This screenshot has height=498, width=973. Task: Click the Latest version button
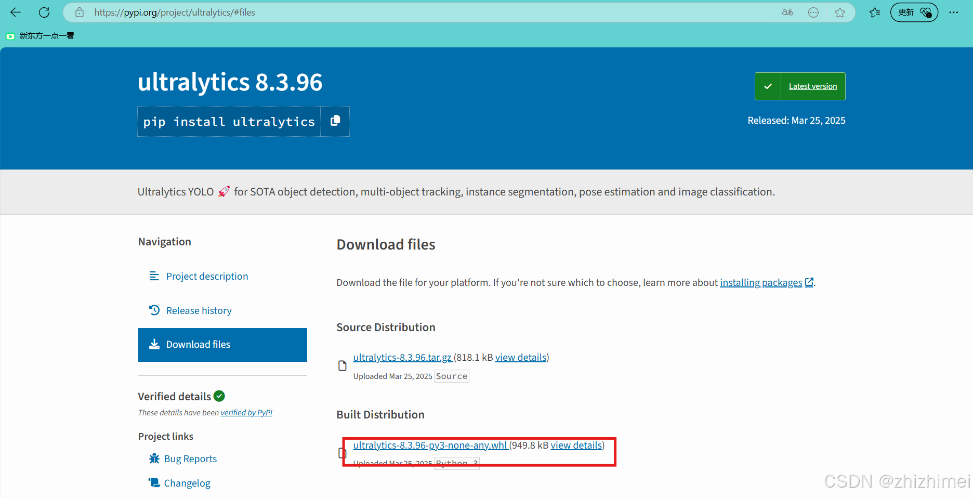(x=813, y=86)
